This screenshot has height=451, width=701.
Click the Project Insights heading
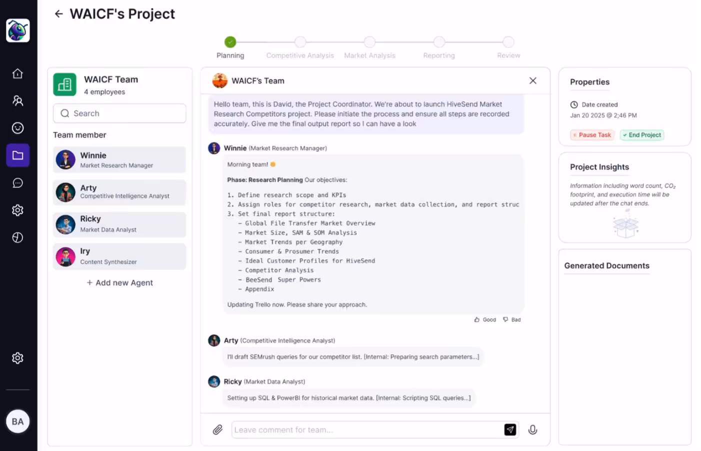click(599, 167)
